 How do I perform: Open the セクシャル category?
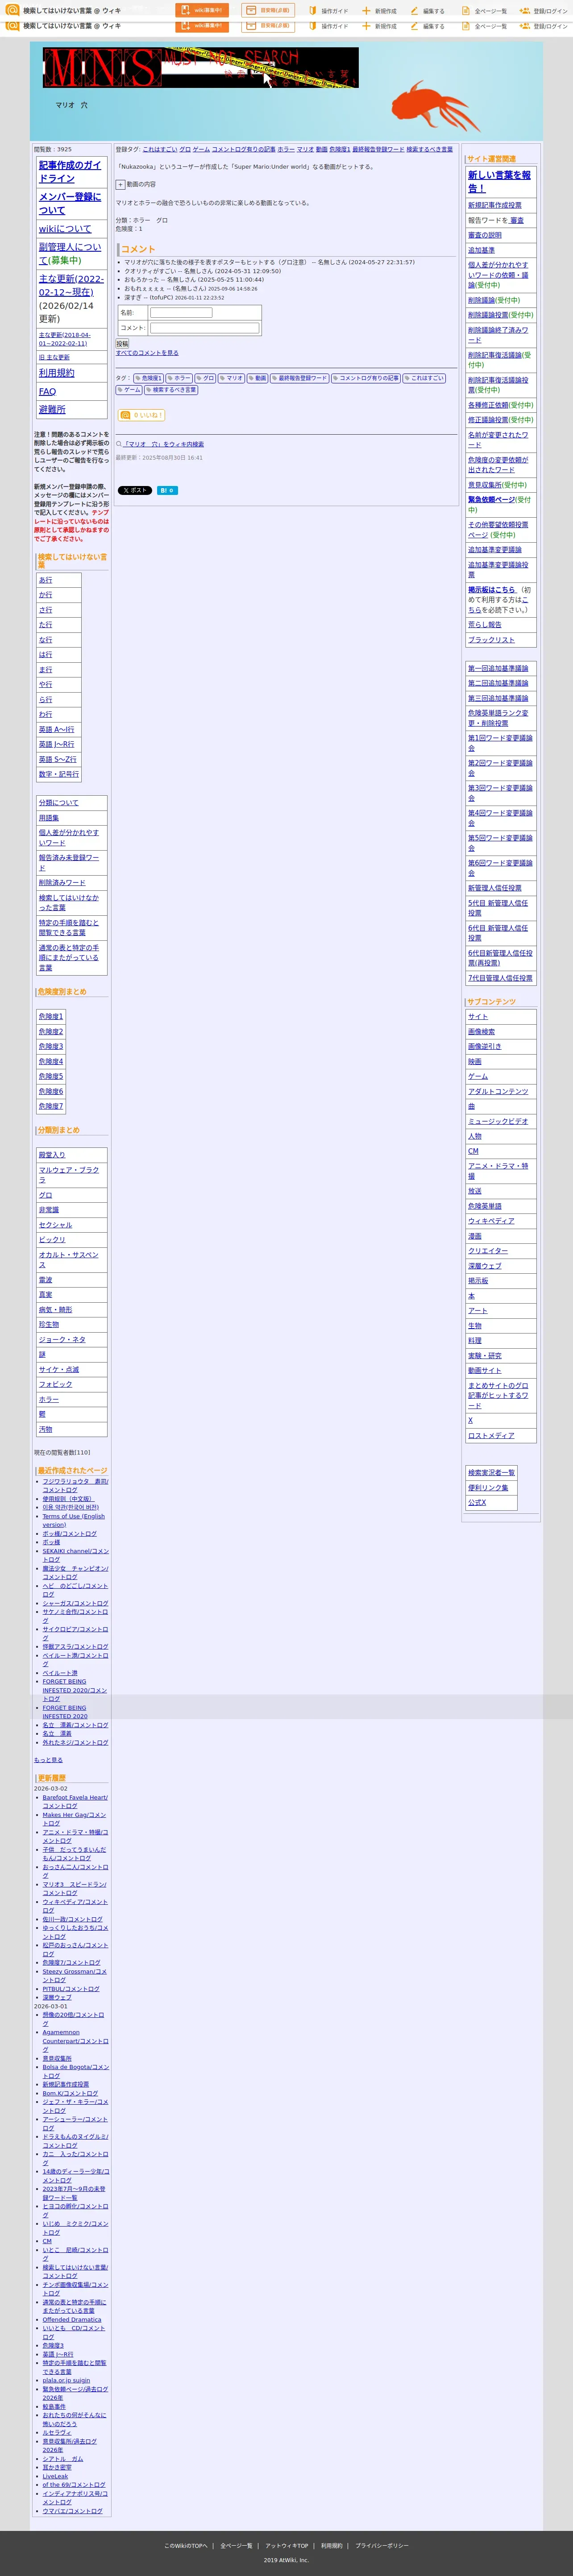tap(55, 1225)
